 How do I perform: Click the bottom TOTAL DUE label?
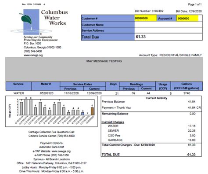[x=111, y=155]
